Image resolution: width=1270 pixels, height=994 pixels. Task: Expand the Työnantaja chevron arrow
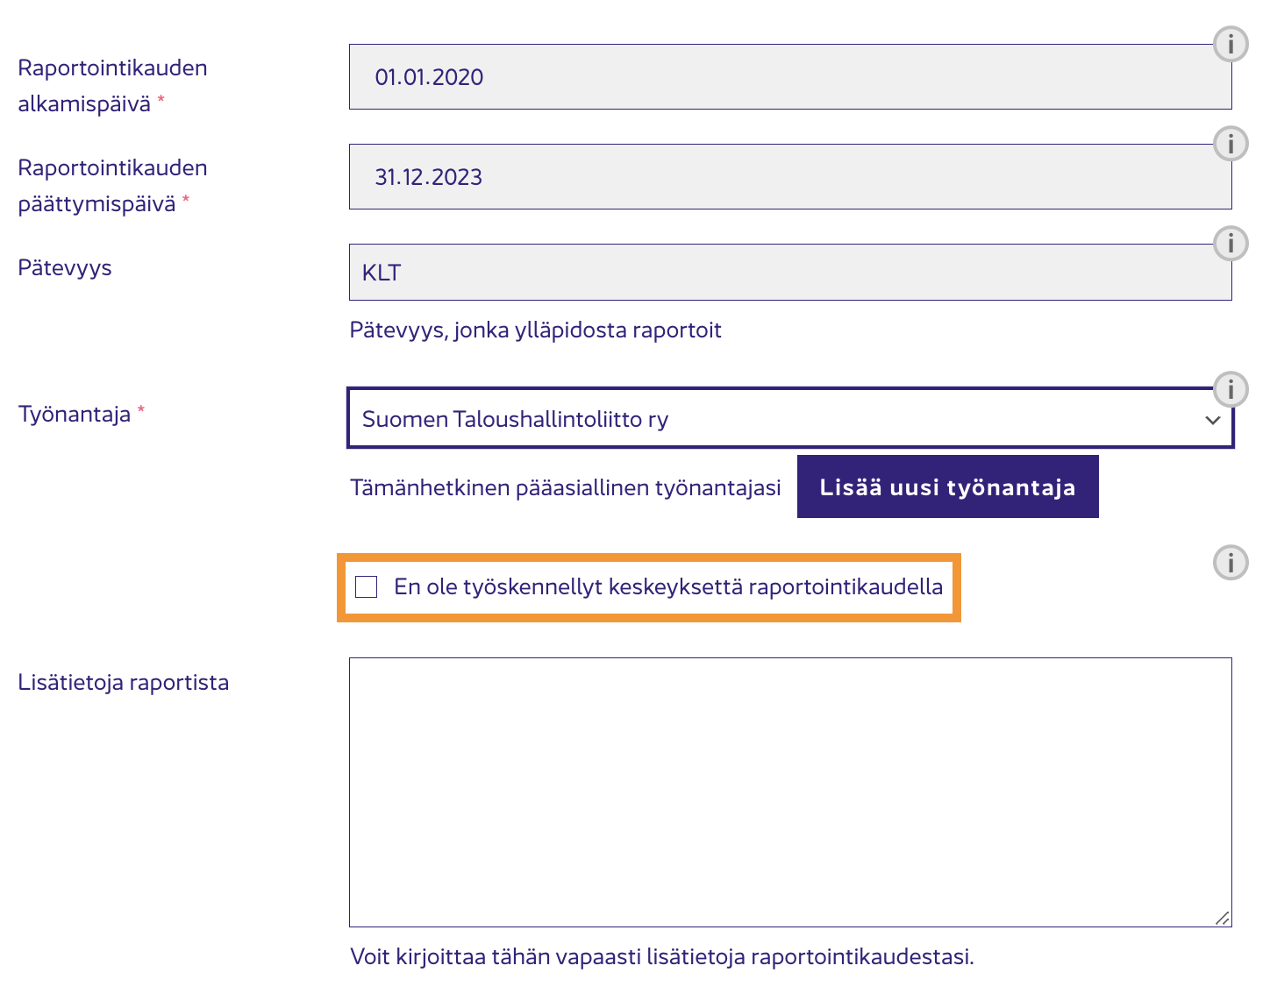(x=1213, y=420)
